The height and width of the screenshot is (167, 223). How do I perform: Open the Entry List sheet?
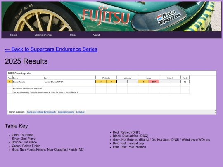81,112
